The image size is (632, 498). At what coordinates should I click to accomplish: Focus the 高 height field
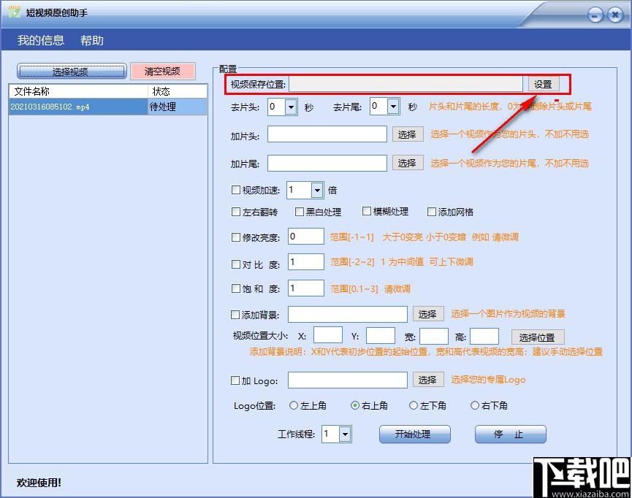pos(484,337)
